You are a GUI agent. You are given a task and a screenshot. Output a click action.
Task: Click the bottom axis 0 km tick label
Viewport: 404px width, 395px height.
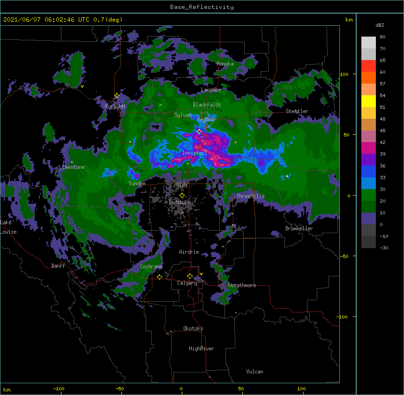(x=181, y=388)
